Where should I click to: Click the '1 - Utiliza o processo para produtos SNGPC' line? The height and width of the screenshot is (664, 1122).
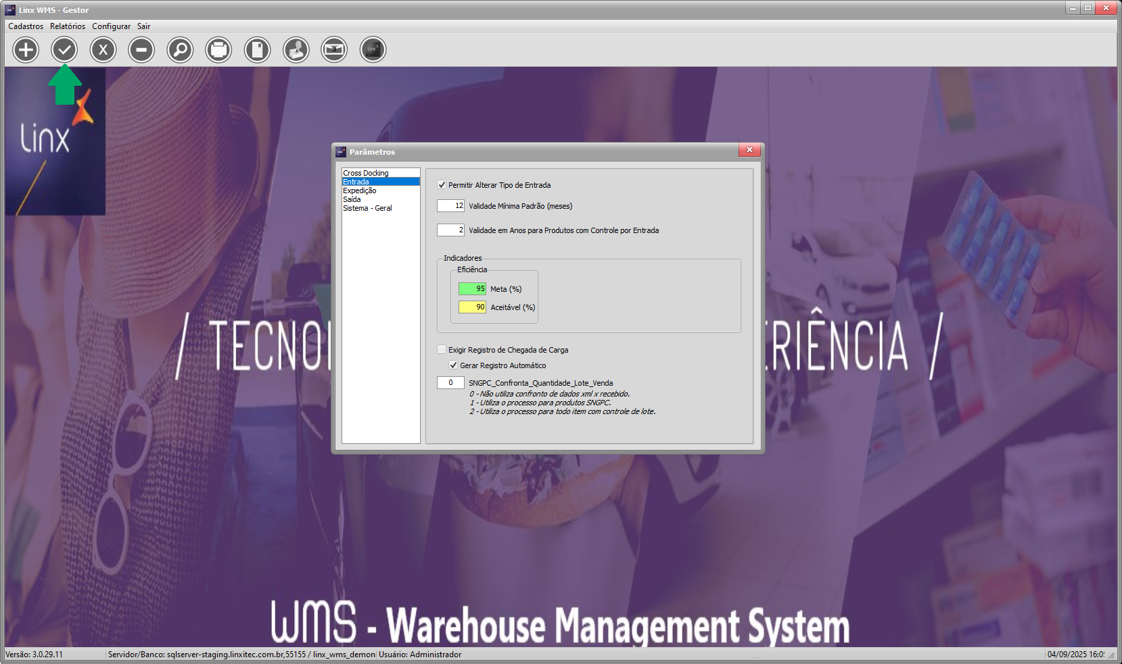(540, 403)
